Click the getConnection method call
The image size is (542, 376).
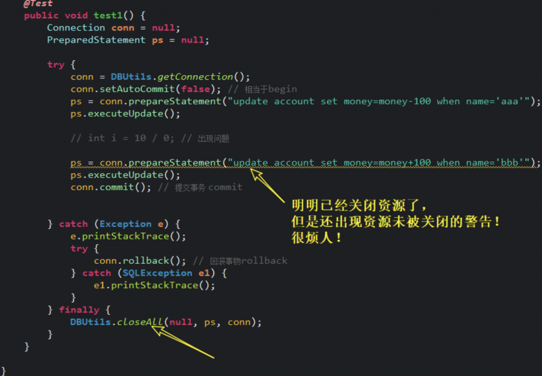pyautogui.click(x=195, y=77)
